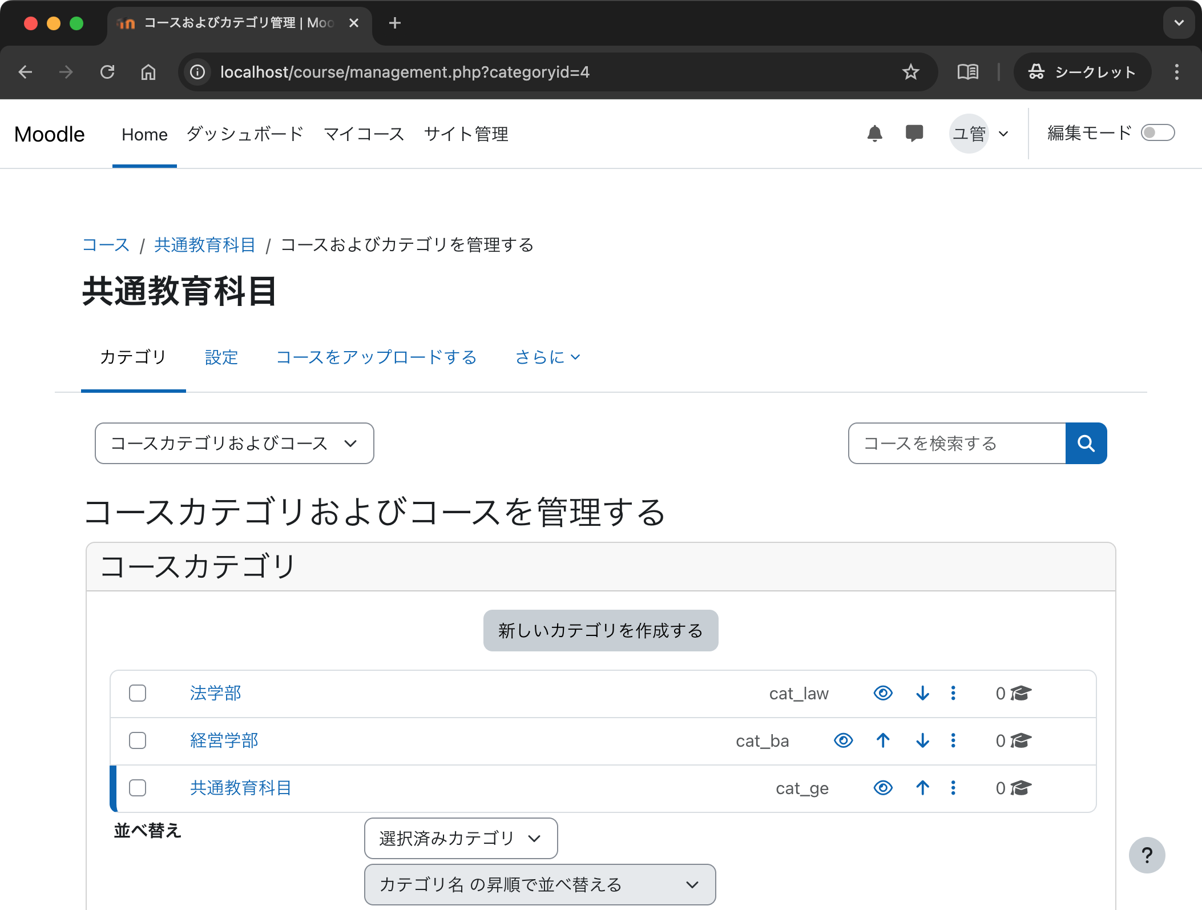Hide 経営学部 category using eye icon
The width and height of the screenshot is (1202, 910).
click(x=843, y=740)
